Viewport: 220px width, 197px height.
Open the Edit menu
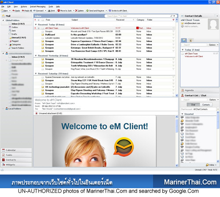pos(9,7)
